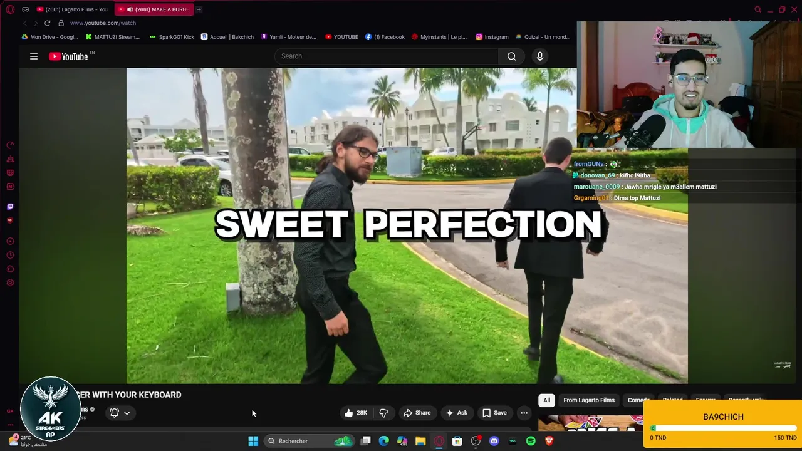Open a new browser tab
The width and height of the screenshot is (802, 451).
(199, 9)
